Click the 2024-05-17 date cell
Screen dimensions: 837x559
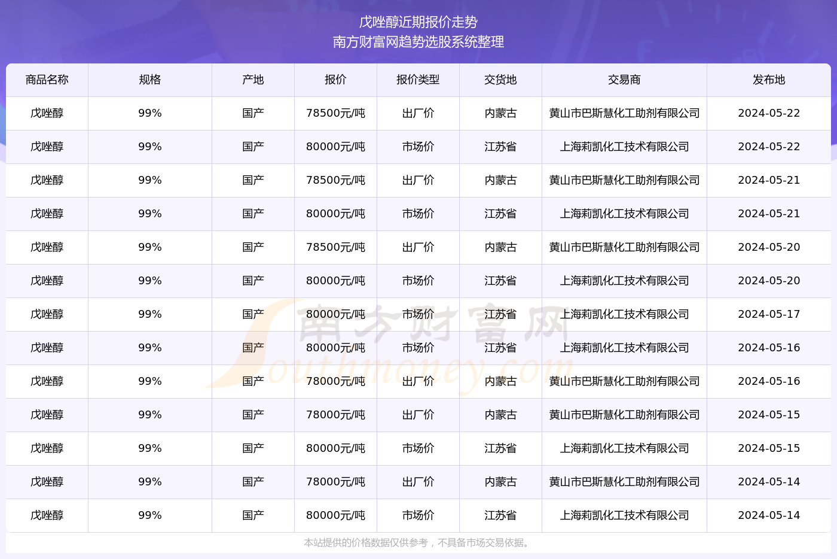point(769,314)
